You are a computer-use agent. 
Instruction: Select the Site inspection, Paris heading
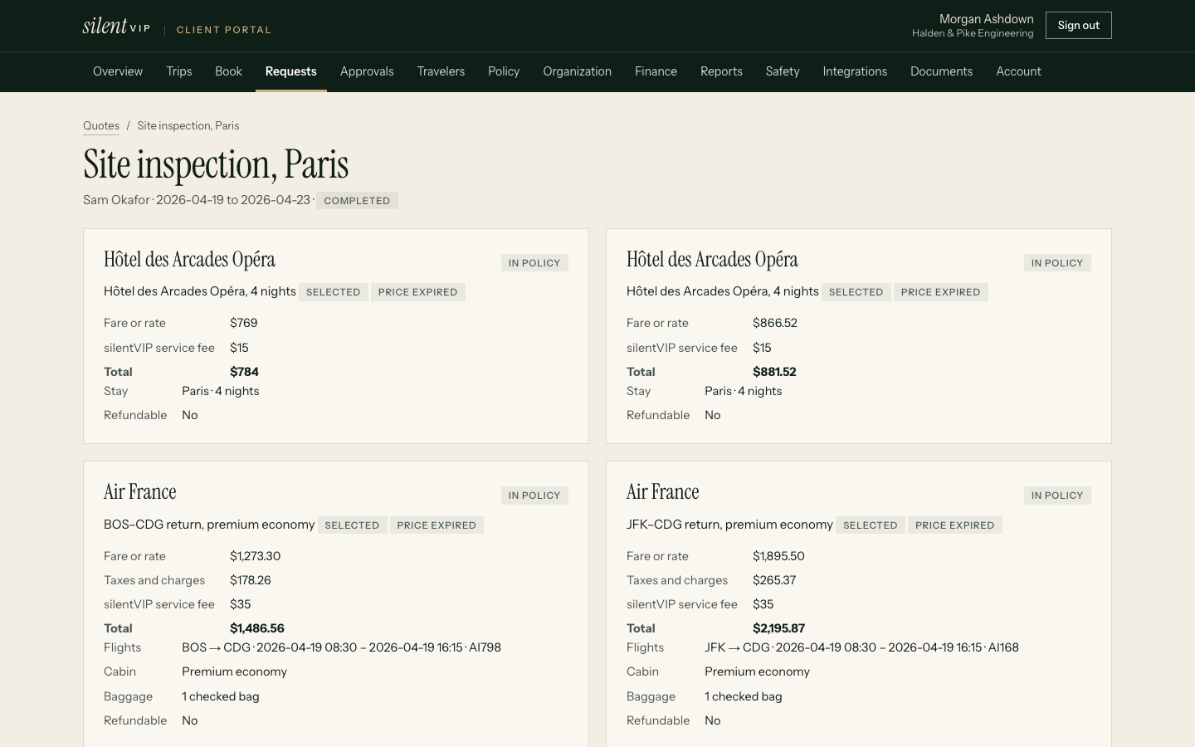point(216,164)
